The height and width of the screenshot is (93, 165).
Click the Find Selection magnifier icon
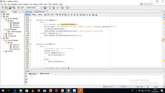(x=57, y=15)
